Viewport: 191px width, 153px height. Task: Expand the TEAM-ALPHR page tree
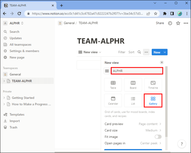(4, 81)
